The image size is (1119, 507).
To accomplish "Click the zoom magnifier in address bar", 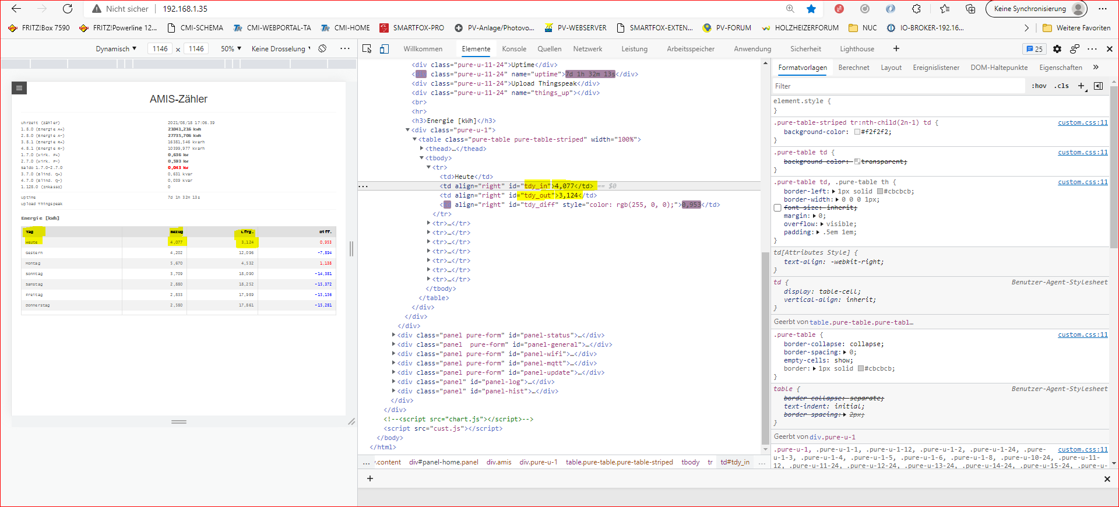I will [x=790, y=9].
